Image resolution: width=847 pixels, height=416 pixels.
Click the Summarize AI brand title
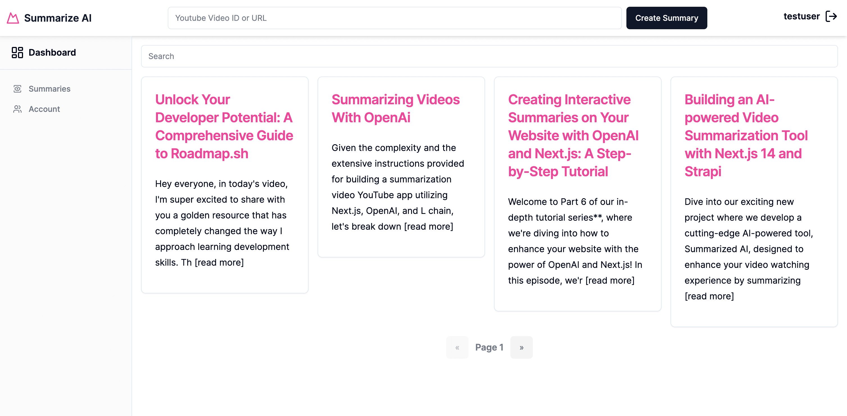[58, 18]
